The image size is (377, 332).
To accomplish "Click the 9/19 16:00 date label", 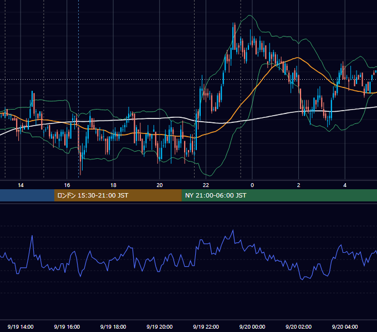I will 67,326.
